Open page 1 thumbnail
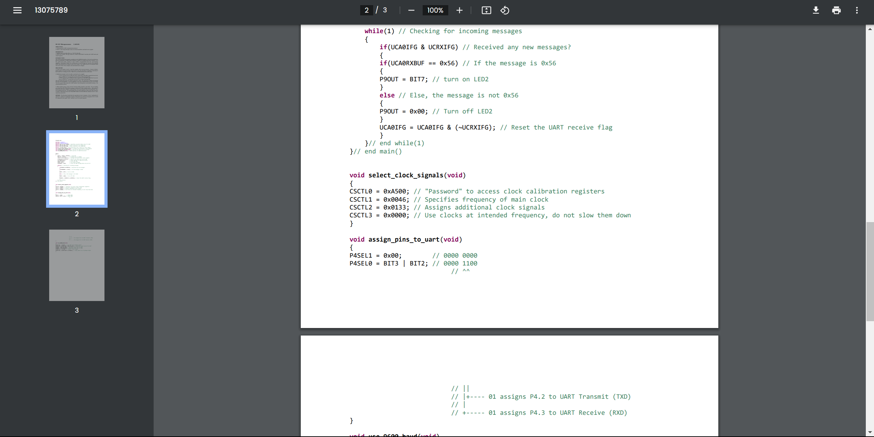Image resolution: width=874 pixels, height=437 pixels. [77, 72]
